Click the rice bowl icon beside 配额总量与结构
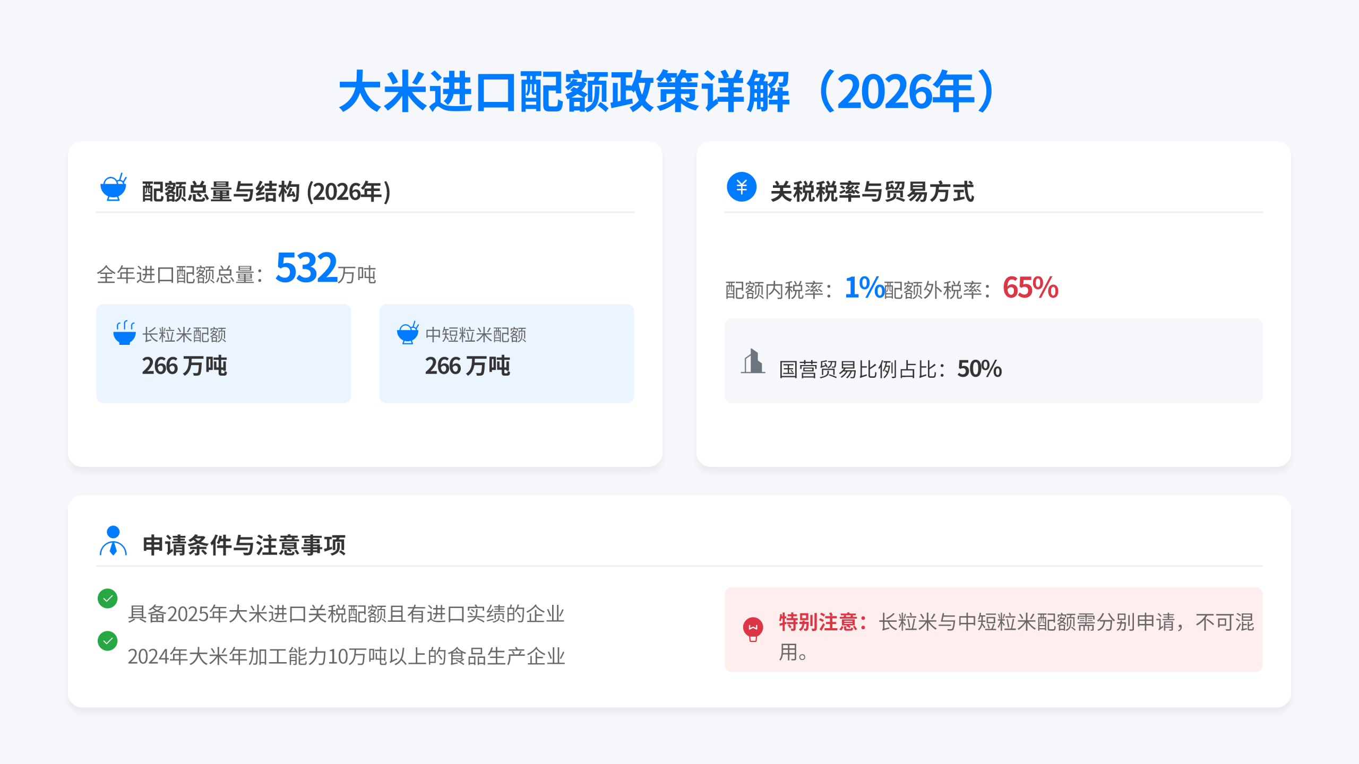Viewport: 1359px width, 764px height. [114, 187]
